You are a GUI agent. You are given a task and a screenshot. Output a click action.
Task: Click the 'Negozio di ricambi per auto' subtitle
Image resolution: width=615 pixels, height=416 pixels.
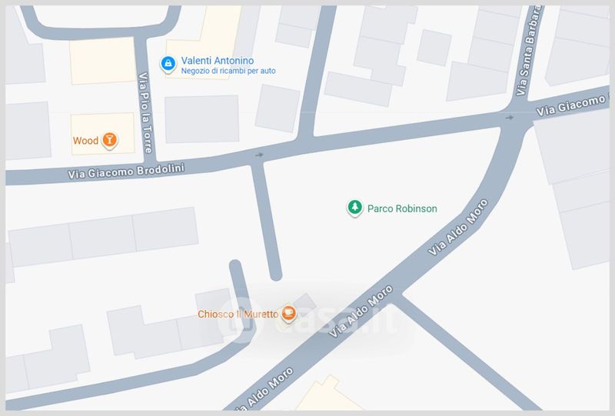(x=228, y=72)
